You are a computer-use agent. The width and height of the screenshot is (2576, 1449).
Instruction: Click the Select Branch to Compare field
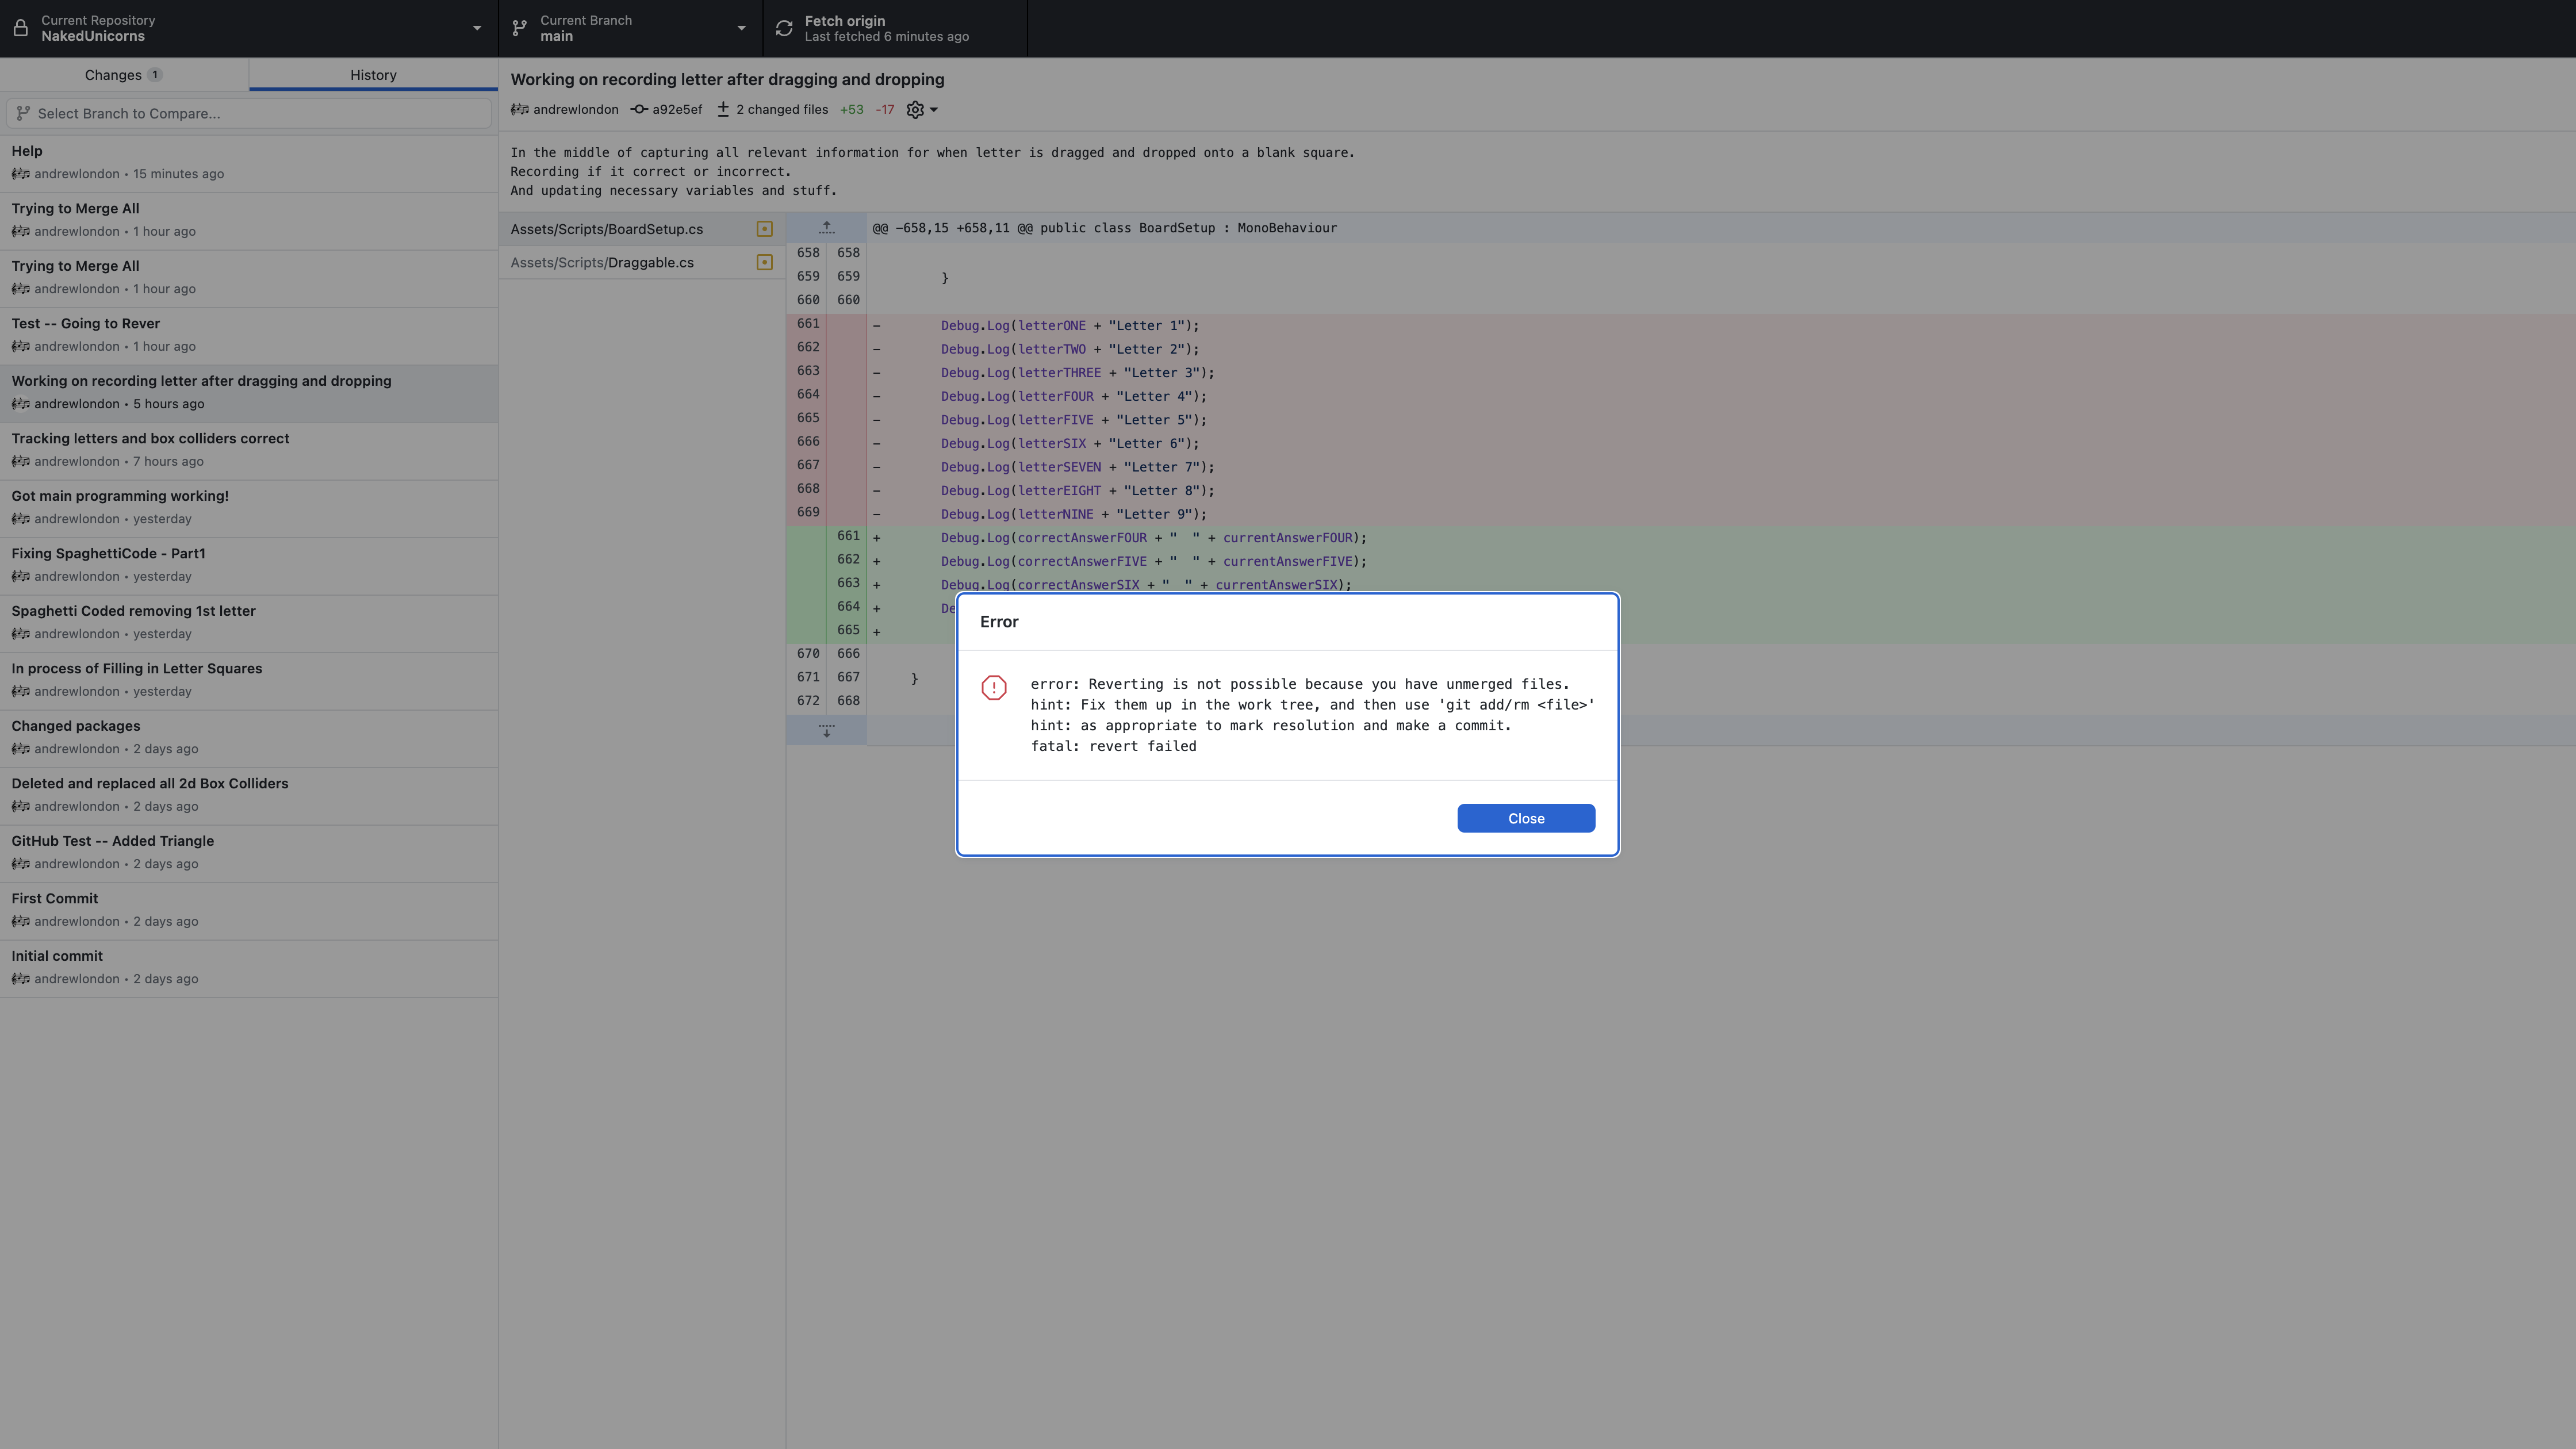(248, 113)
